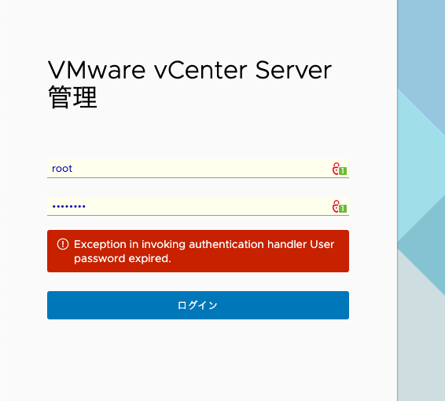Viewport: 445px width, 401px height.
Task: Click the masked password input field
Action: click(198, 206)
